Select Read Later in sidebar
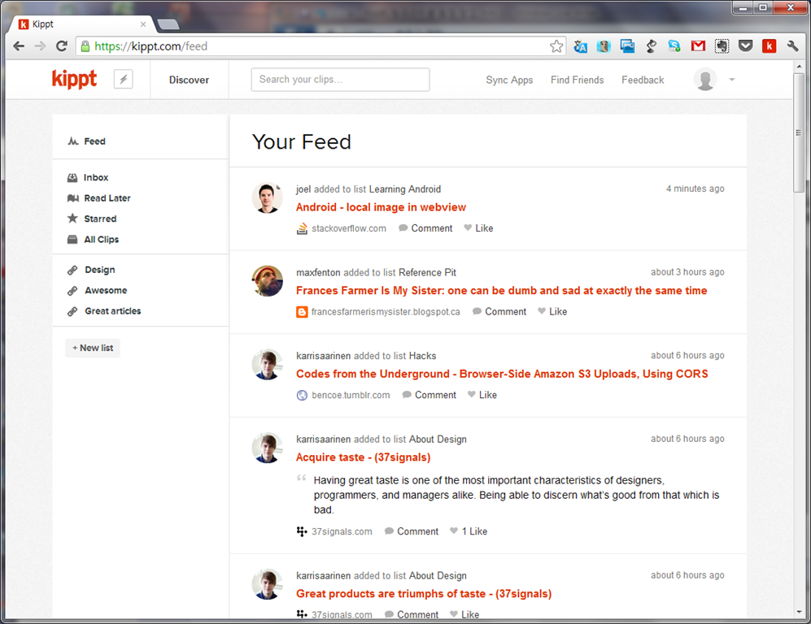The width and height of the screenshot is (811, 624). tap(107, 198)
